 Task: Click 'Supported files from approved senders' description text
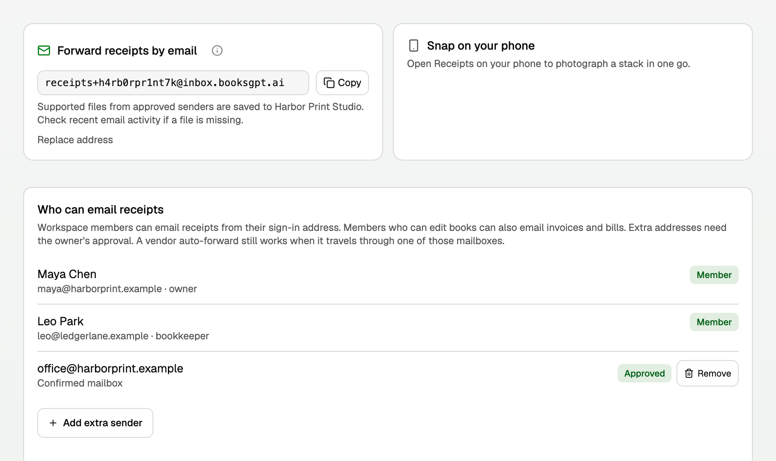pyautogui.click(x=201, y=113)
